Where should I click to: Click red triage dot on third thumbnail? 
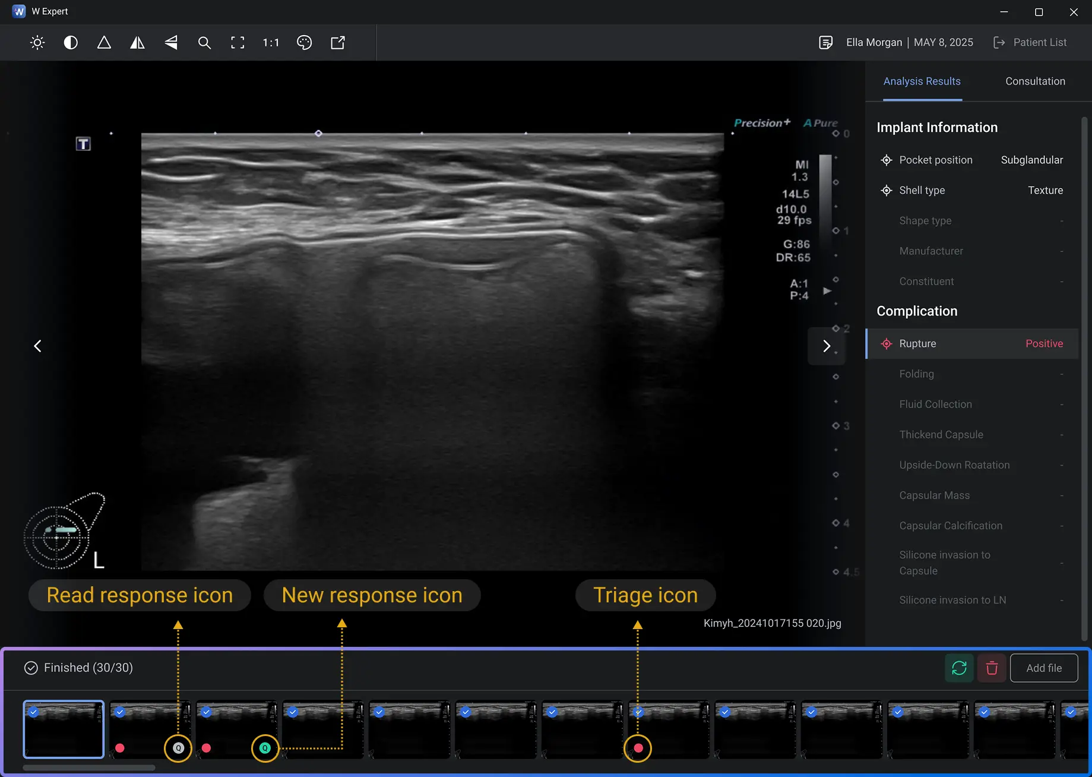coord(207,748)
